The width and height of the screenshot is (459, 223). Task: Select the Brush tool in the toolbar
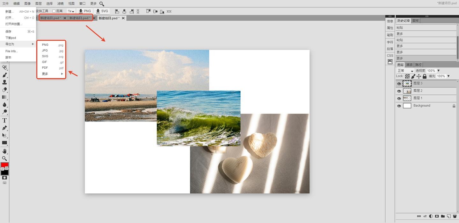point(5,75)
